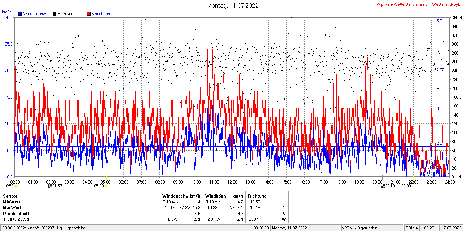This screenshot has width=464, height=232.
Task: Click the km/h axis unit label at top left
Action: coord(7,12)
